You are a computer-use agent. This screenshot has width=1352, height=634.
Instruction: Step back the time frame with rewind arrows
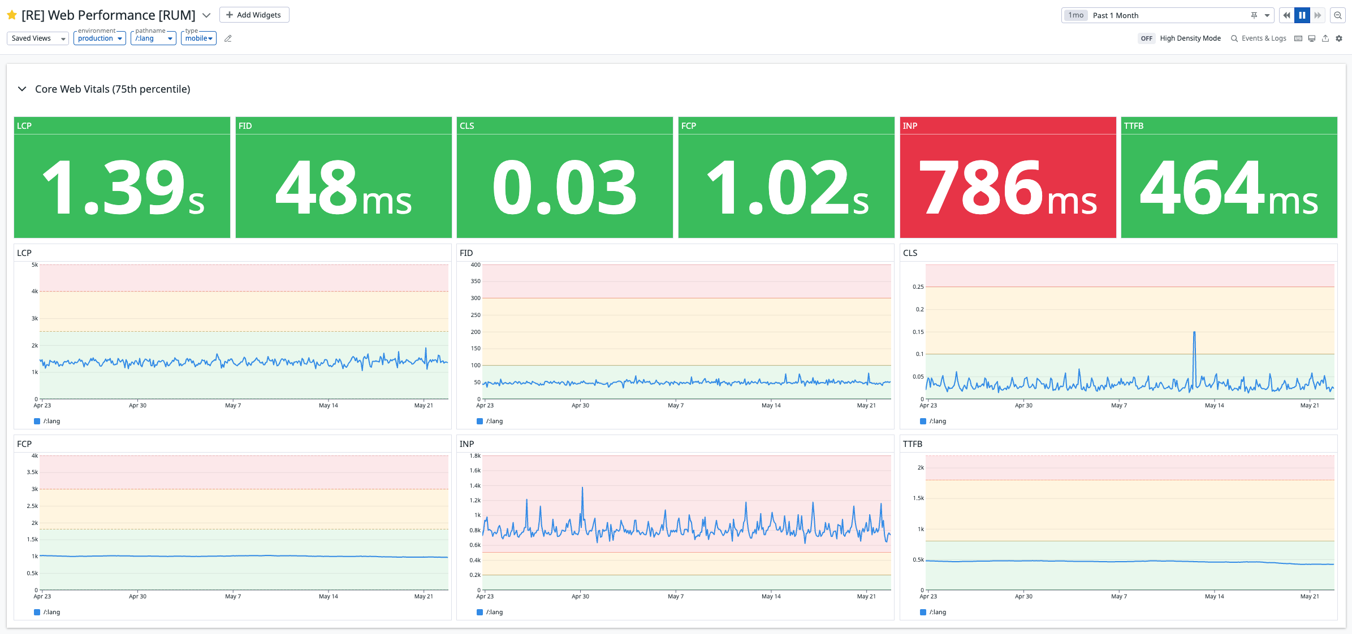[1286, 15]
